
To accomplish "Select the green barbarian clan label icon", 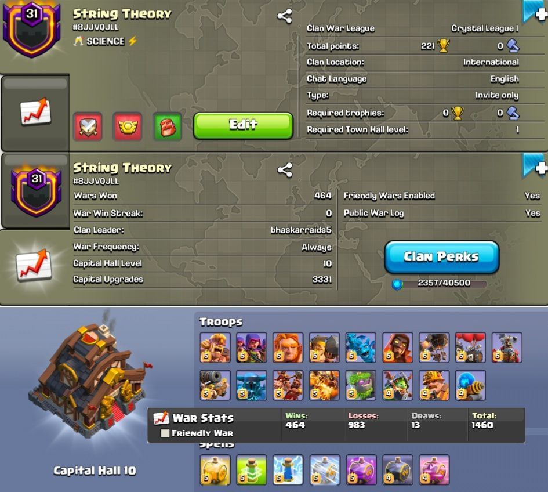I will point(168,126).
